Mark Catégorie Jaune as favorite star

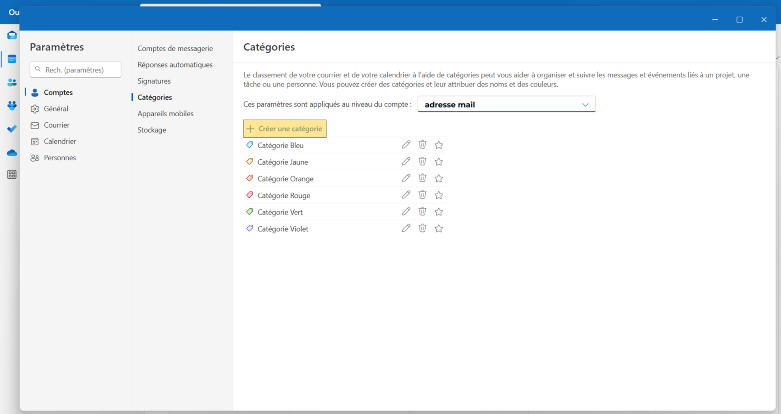click(438, 162)
